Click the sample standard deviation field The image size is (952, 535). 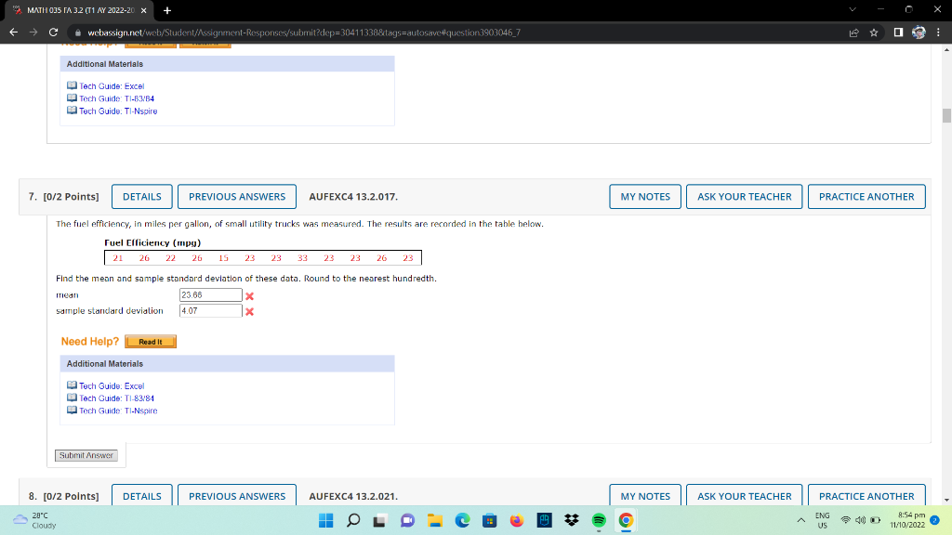(x=211, y=310)
